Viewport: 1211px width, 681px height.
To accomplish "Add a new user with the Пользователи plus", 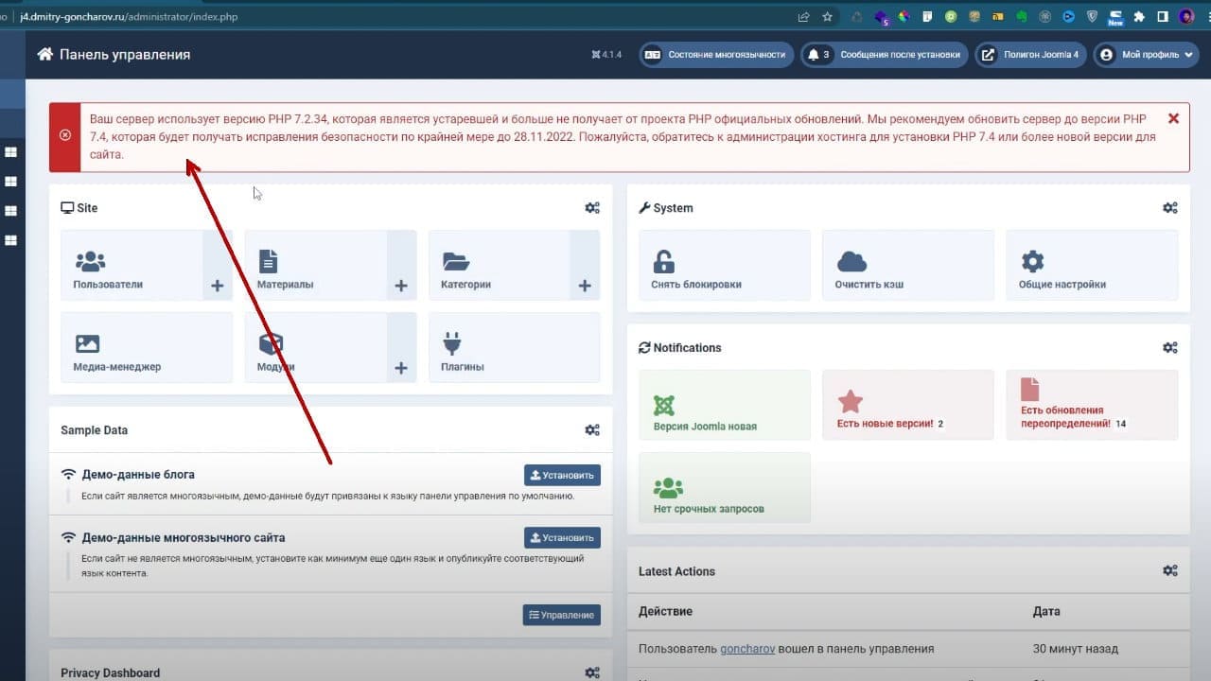I will tap(218, 266).
